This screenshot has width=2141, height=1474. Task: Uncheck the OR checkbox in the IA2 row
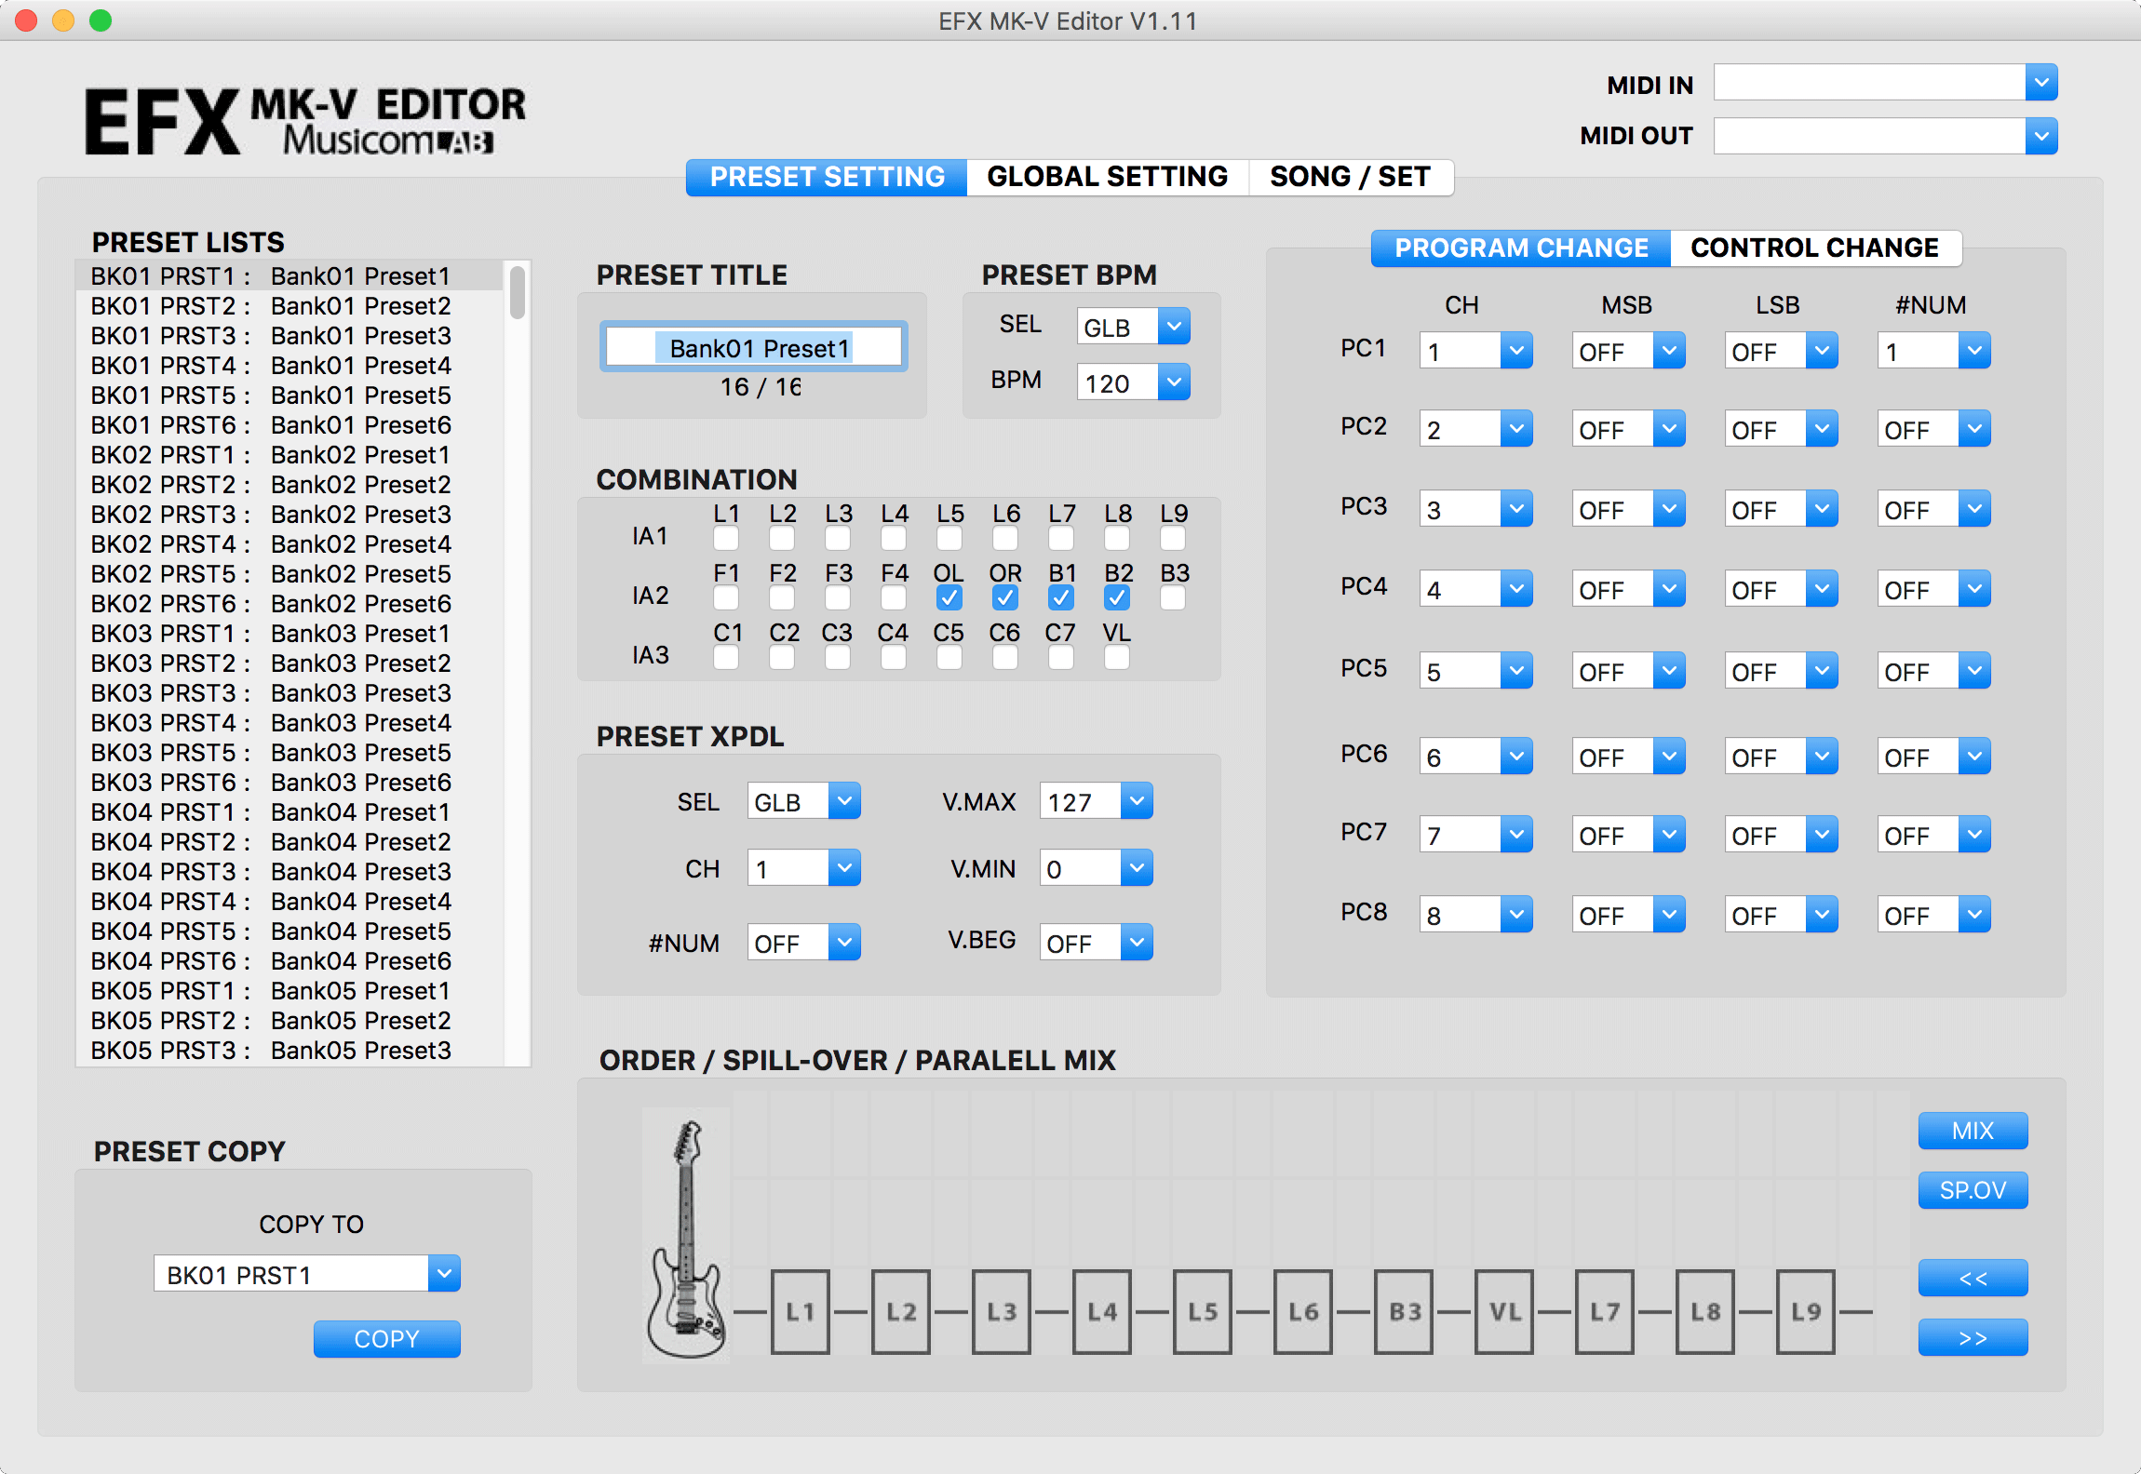[1004, 597]
